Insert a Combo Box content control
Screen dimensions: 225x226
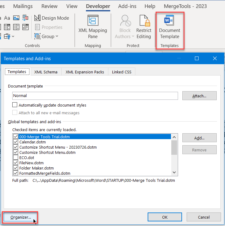click(x=7, y=27)
